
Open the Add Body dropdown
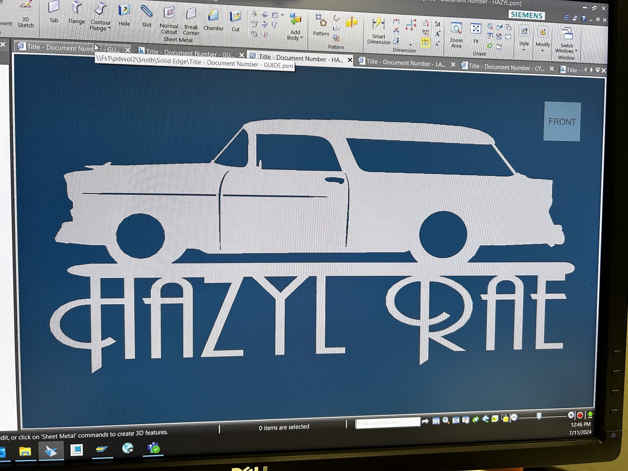[x=301, y=38]
